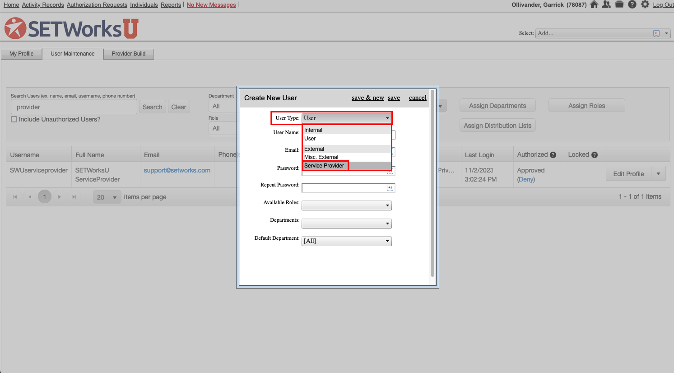Screen dimensions: 674x373
Task: Click No New Messages link
Action: (211, 5)
